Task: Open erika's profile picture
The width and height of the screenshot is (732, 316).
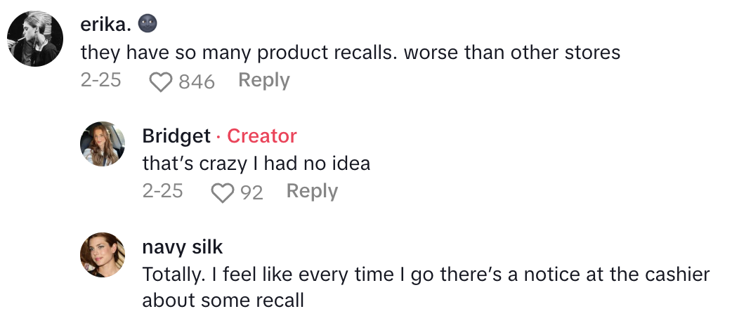Action: (35, 39)
